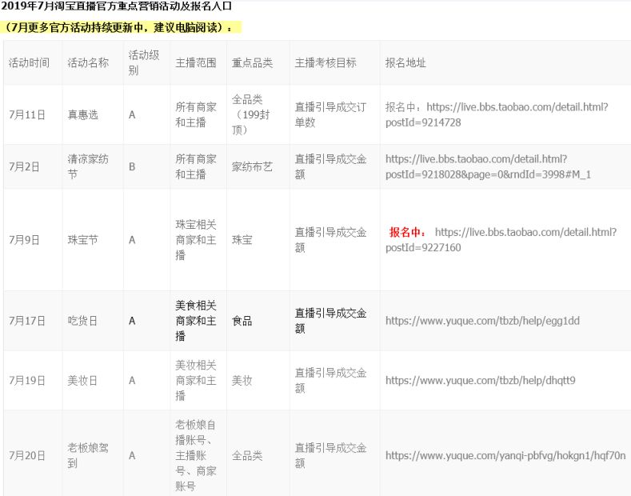Select the 7月2日 date cell

(24, 166)
